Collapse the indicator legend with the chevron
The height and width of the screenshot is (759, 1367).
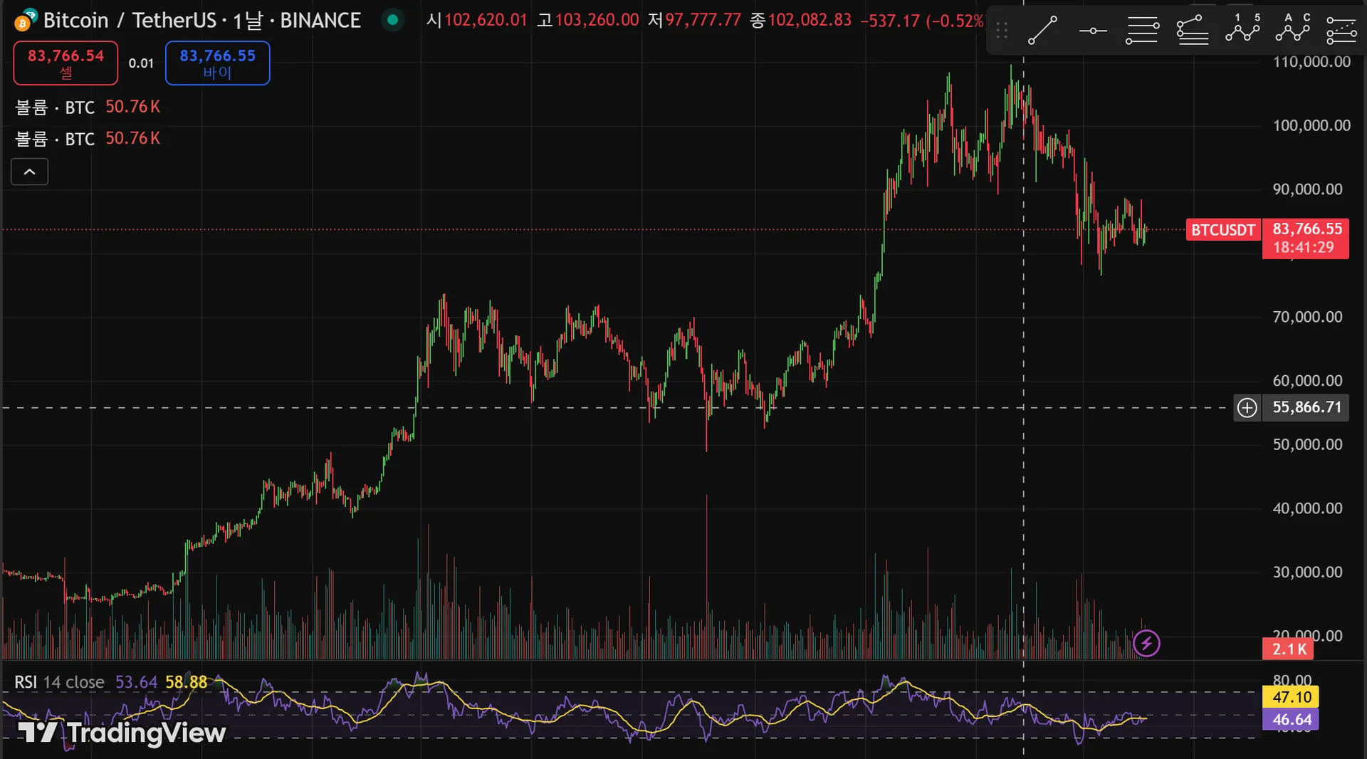pos(30,172)
